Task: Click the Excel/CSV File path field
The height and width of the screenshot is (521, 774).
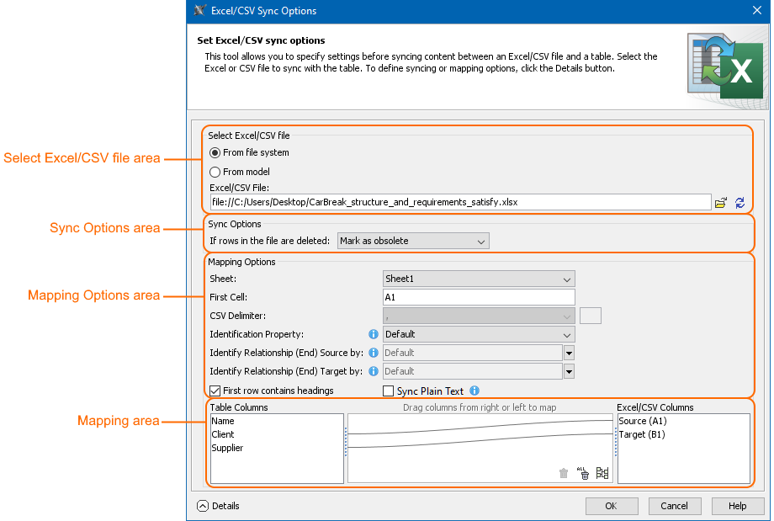Action: click(460, 203)
